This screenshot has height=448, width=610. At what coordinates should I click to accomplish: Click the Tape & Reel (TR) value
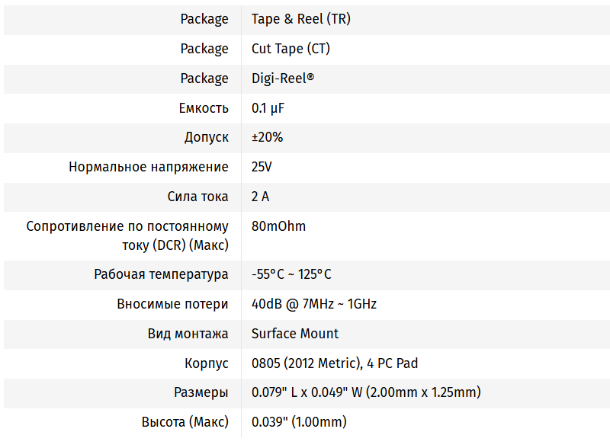(300, 19)
